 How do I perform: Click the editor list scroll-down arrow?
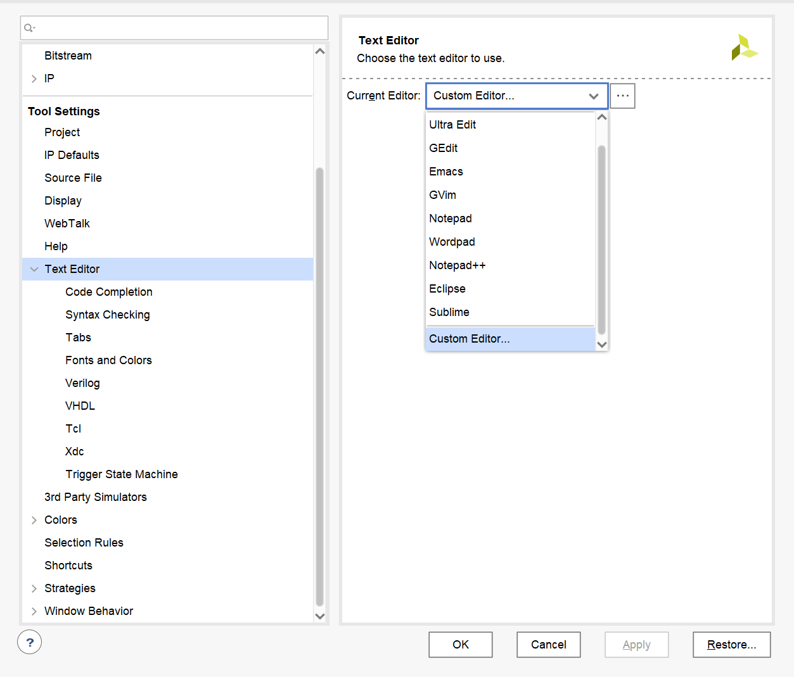click(x=602, y=345)
